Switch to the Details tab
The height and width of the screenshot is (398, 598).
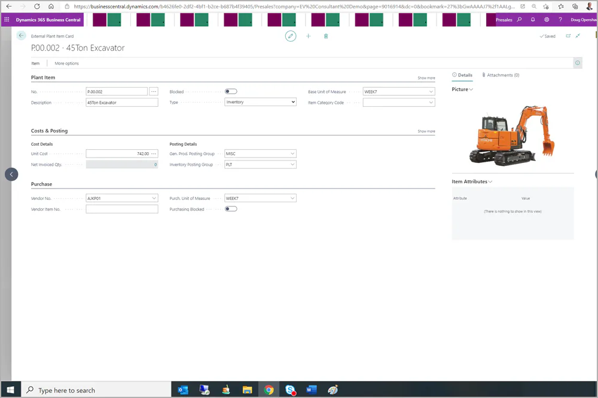pos(462,75)
